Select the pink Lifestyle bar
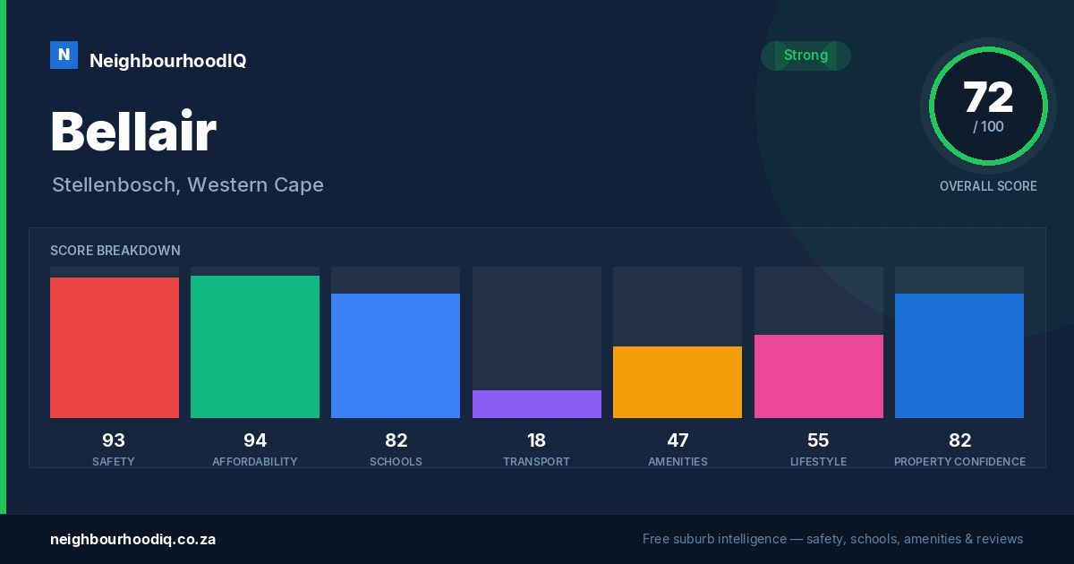This screenshot has height=564, width=1074. click(x=819, y=376)
